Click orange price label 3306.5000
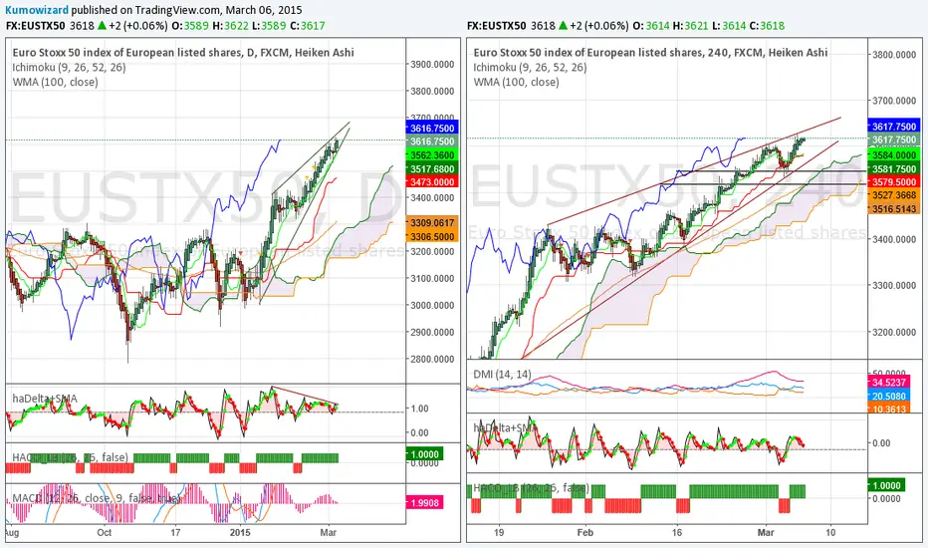The image size is (928, 548). 432,236
